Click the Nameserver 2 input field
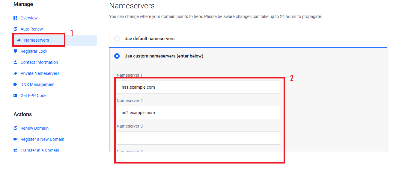Screen dimensions: 399x171 pyautogui.click(x=199, y=113)
